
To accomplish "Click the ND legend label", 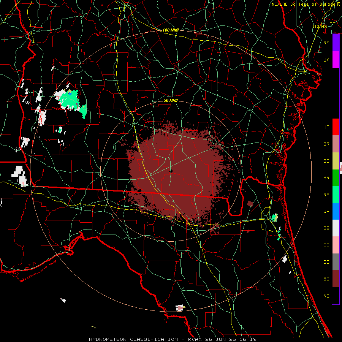I will (326, 296).
